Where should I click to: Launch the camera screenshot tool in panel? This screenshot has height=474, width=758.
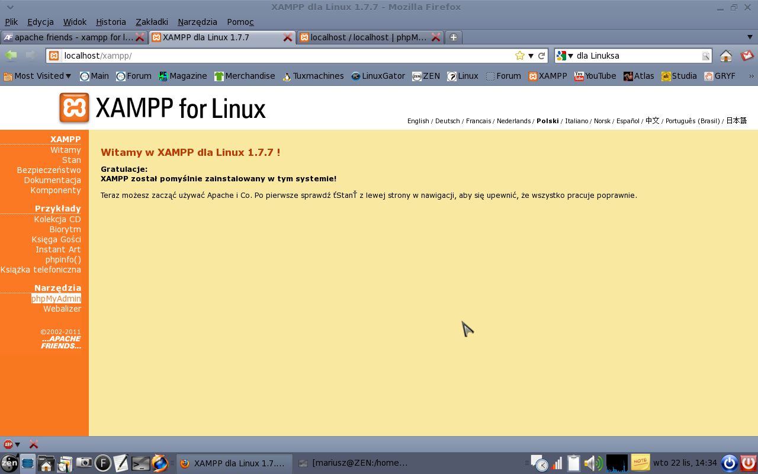[x=83, y=463]
